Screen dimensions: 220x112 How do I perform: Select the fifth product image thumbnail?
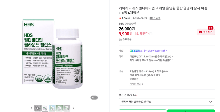(66, 108)
